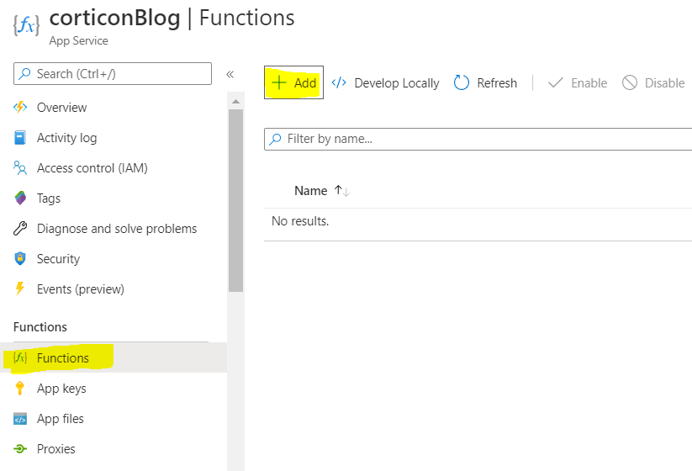This screenshot has height=471, width=692.
Task: Click the Enable toolbar option
Action: 578,82
